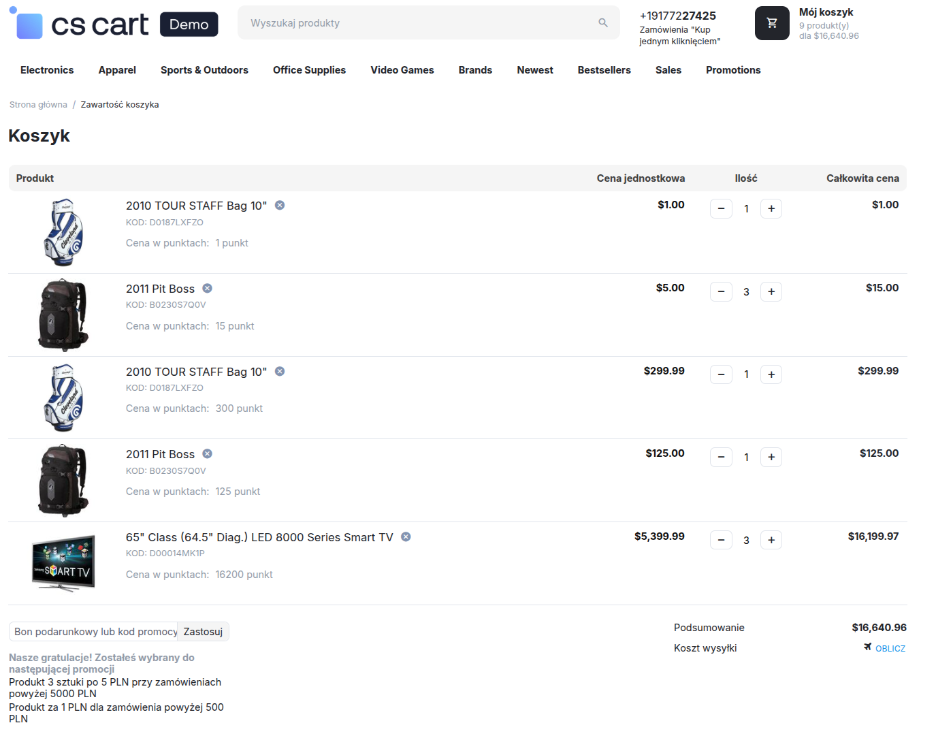
Task: Increase quantity of $299.99 TOUR STAFF Bag
Action: [x=771, y=374]
